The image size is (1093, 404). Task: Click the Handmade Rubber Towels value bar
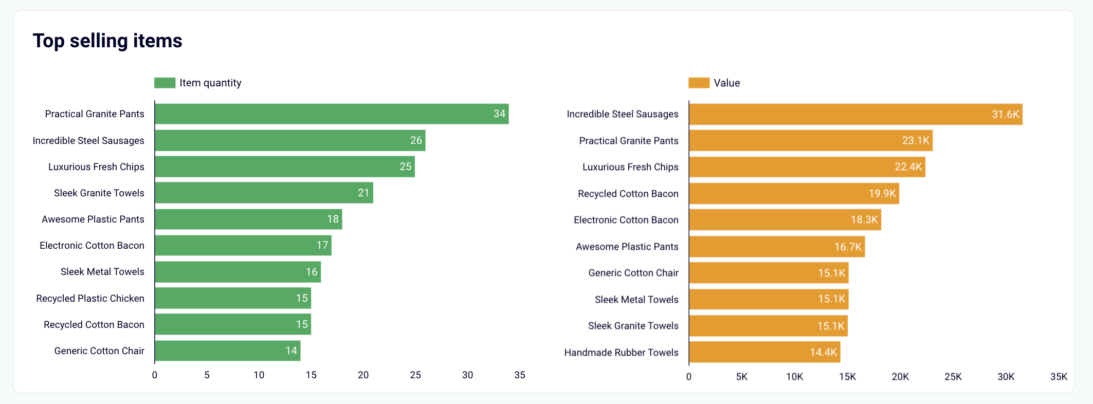764,352
